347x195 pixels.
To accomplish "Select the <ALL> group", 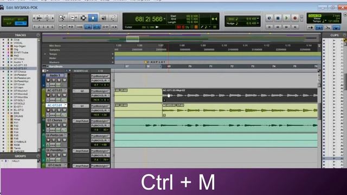I will (x=16, y=161).
